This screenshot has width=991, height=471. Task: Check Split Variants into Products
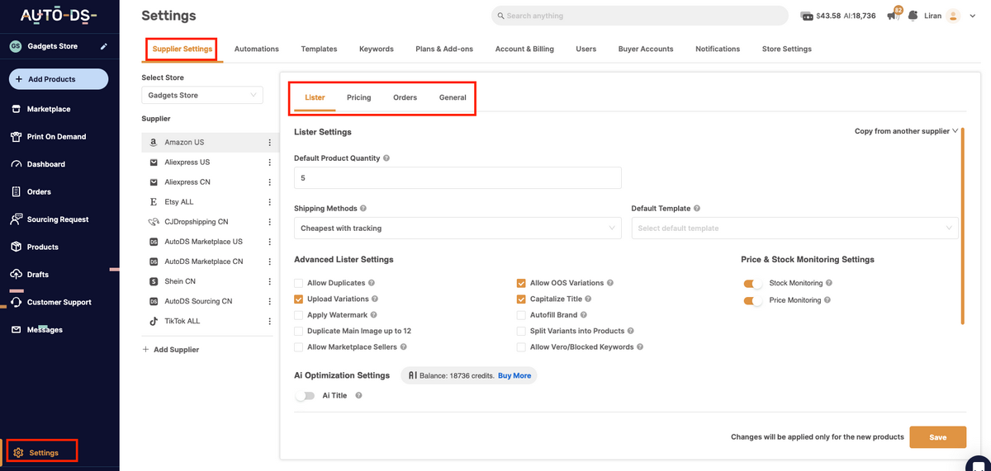pos(521,331)
